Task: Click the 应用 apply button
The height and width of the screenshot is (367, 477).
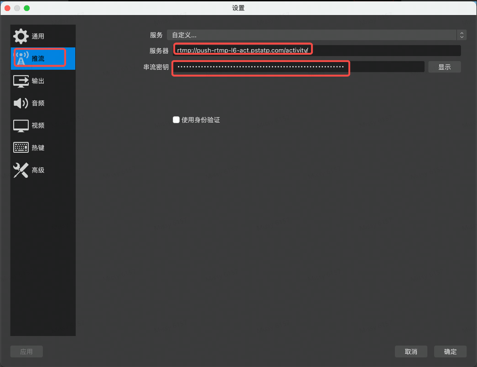Action: [26, 351]
